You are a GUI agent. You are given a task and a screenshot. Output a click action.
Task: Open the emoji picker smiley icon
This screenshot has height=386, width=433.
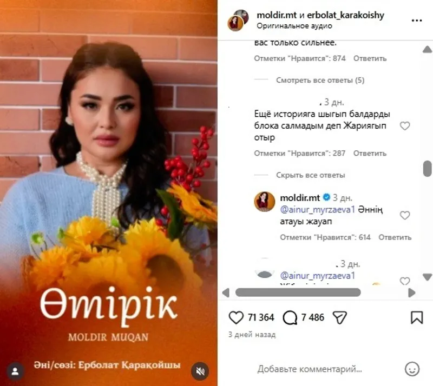412,369
